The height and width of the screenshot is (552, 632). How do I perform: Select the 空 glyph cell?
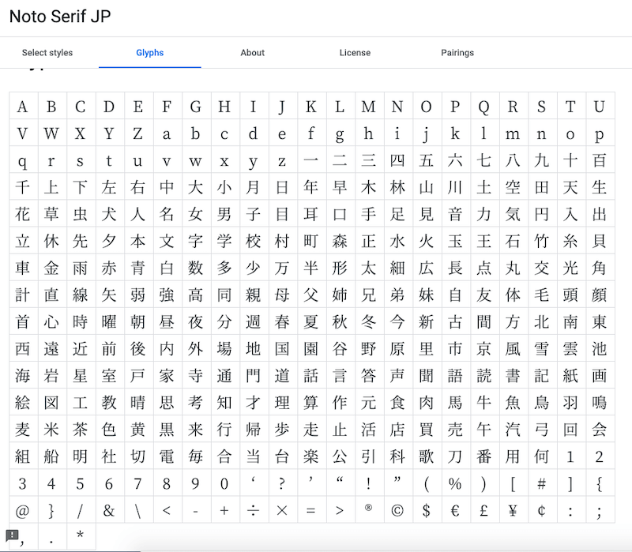(514, 186)
